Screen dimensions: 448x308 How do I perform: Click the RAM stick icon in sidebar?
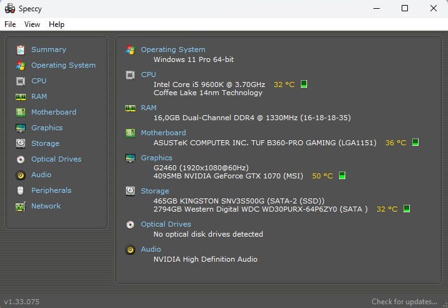21,97
